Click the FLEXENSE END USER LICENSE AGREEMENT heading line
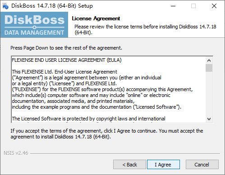 pyautogui.click(x=67, y=60)
